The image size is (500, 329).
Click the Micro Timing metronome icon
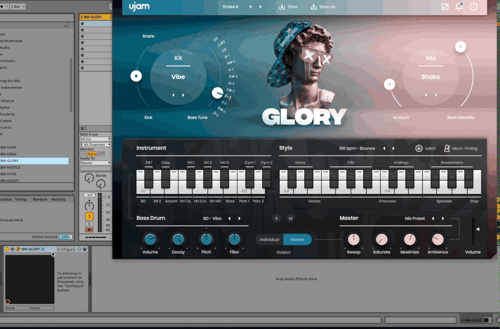click(447, 148)
